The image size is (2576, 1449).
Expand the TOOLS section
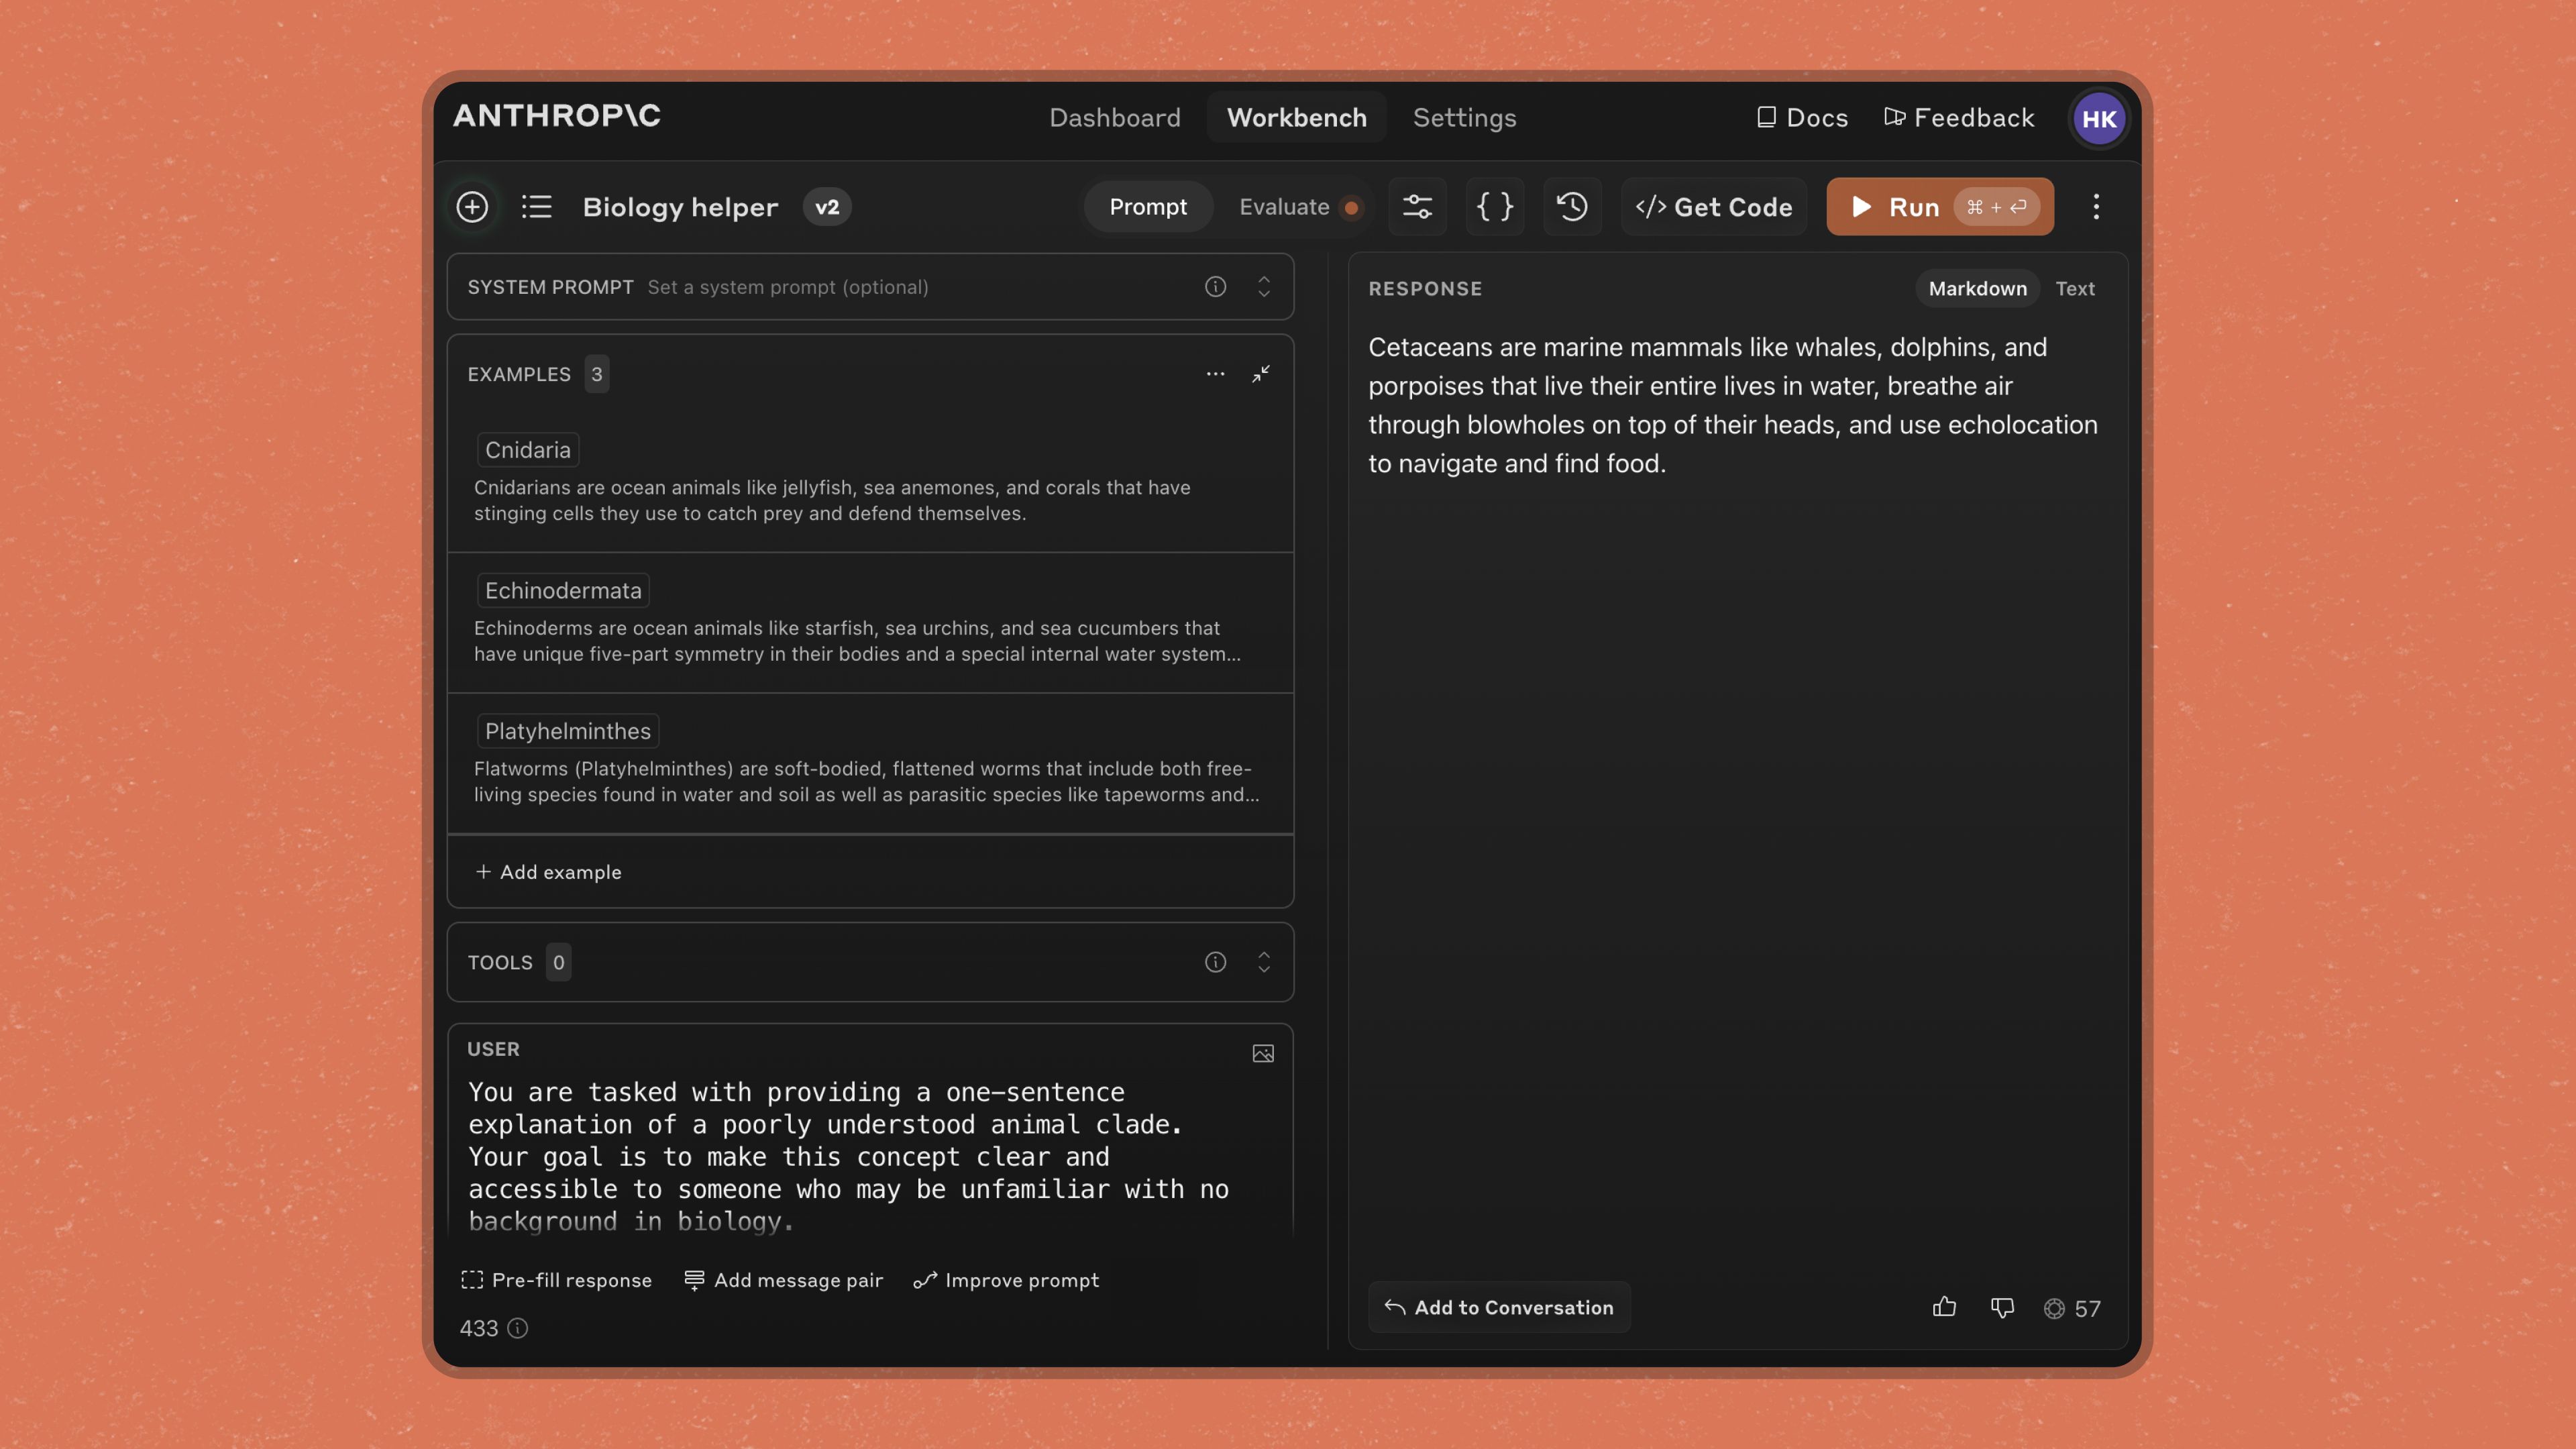[1263, 962]
